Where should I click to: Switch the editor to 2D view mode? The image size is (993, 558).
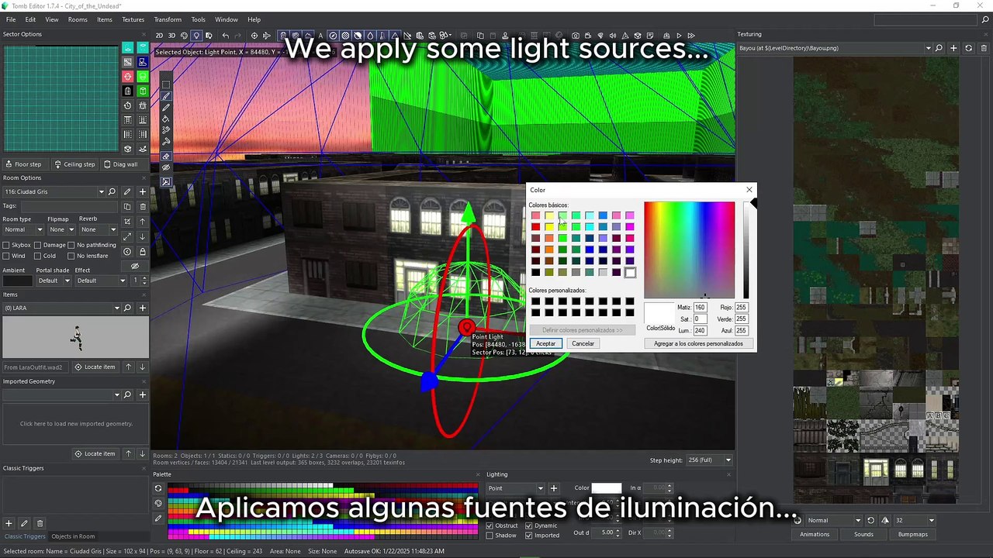coord(159,36)
